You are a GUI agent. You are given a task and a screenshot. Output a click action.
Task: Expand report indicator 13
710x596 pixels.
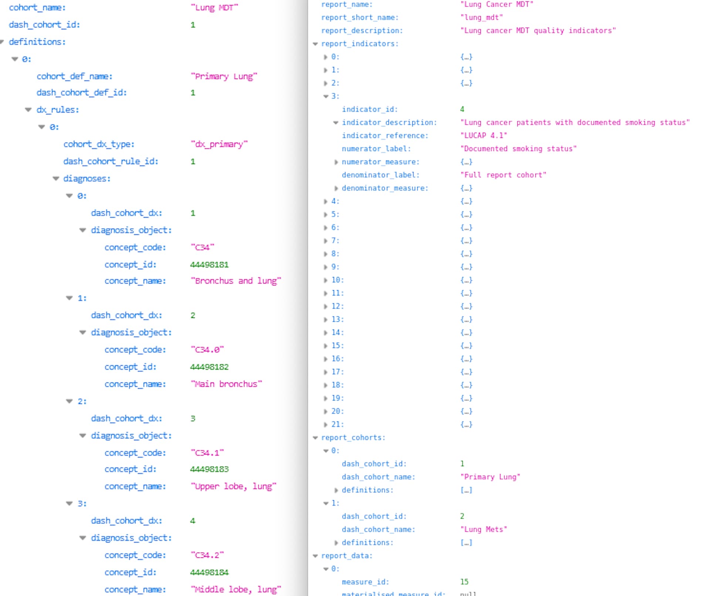point(325,320)
